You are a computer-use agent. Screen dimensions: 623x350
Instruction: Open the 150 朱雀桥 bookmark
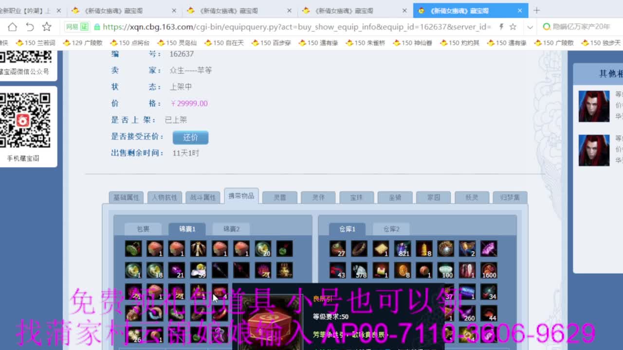coord(366,43)
